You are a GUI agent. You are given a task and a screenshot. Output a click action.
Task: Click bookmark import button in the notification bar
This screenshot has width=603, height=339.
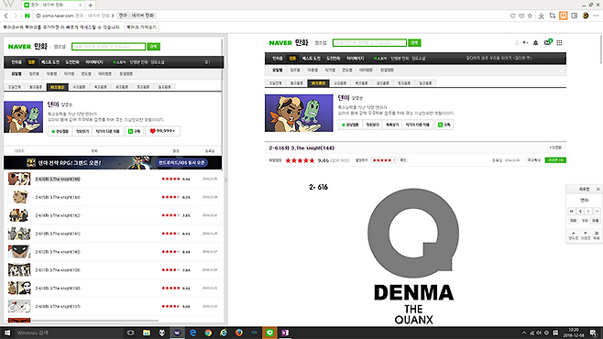(x=141, y=27)
